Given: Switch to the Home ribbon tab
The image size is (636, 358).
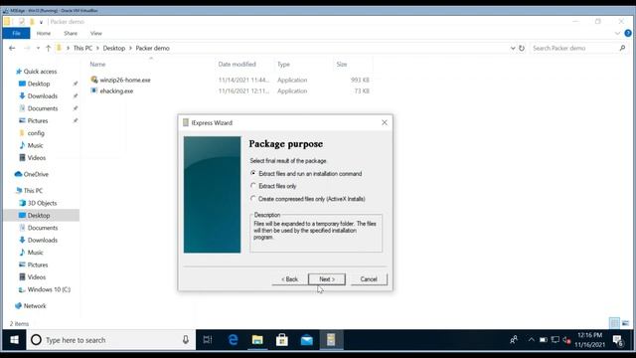Looking at the screenshot, I should (44, 33).
